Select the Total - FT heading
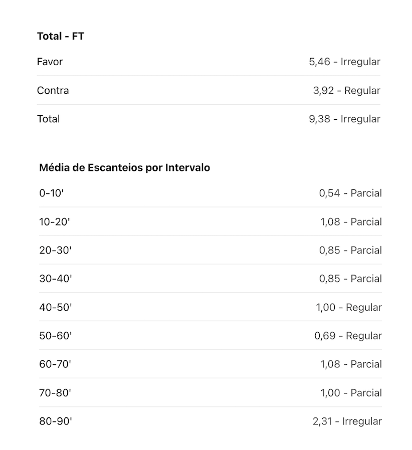 tap(61, 36)
